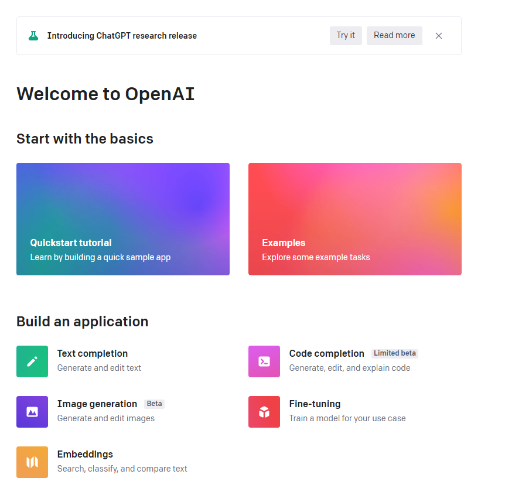The width and height of the screenshot is (505, 488).
Task: Click the green flask icon in banner
Action: 33,36
